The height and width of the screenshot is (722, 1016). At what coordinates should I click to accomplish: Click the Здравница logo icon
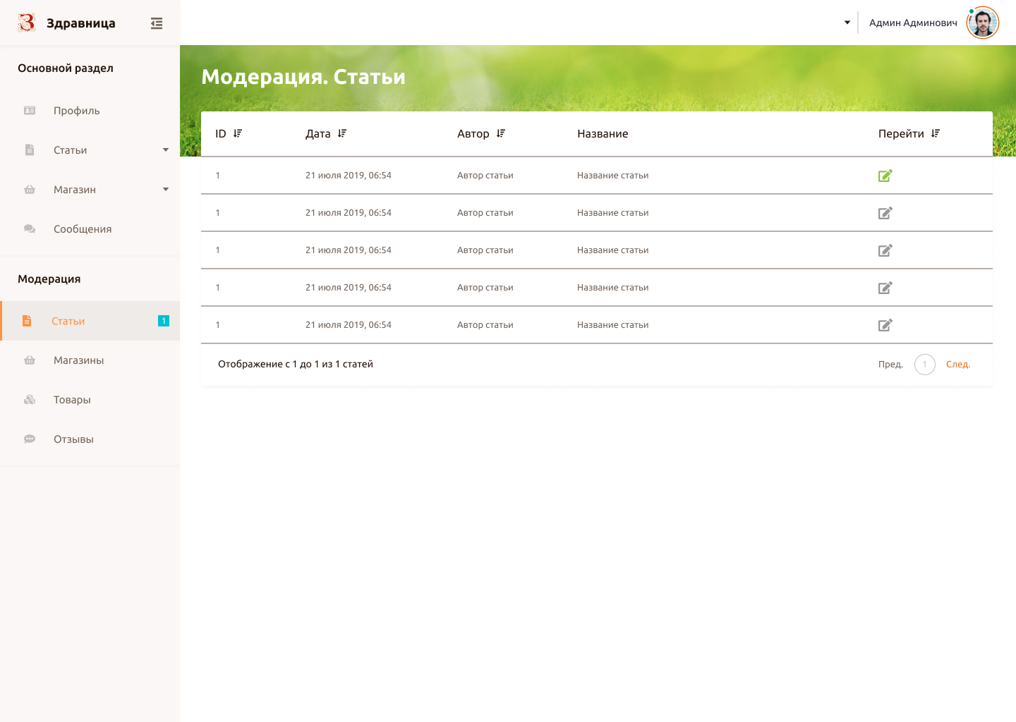26,23
